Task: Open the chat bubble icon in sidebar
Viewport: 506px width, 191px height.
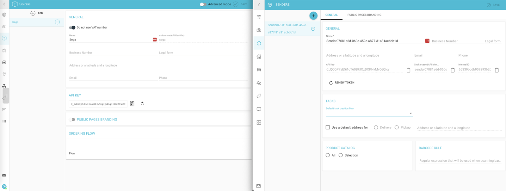Action: point(259,109)
